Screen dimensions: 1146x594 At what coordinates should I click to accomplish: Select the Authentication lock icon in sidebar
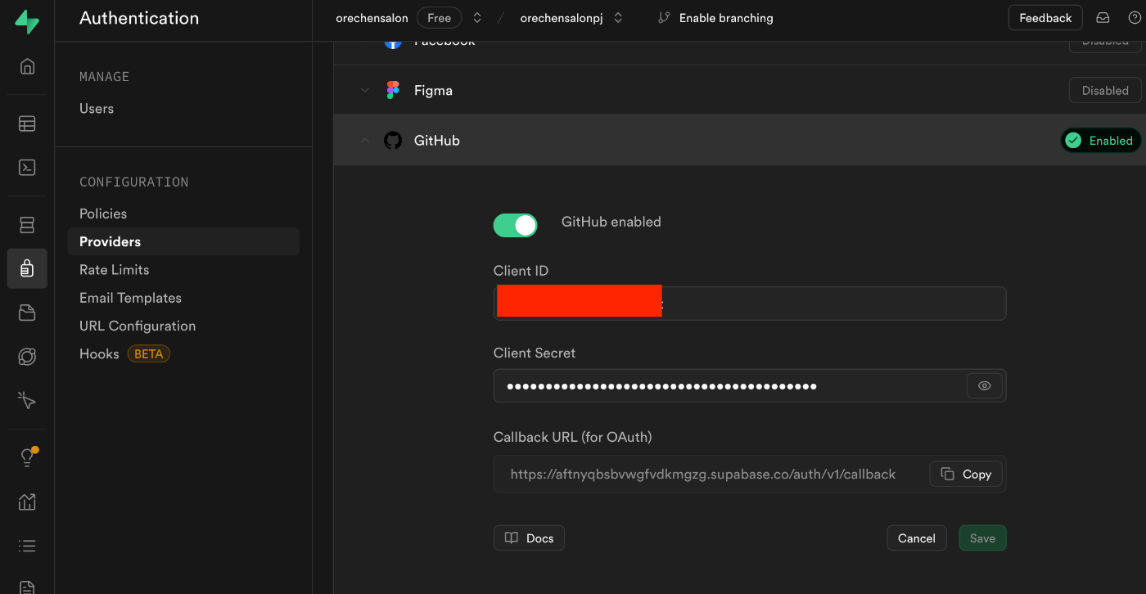27,268
